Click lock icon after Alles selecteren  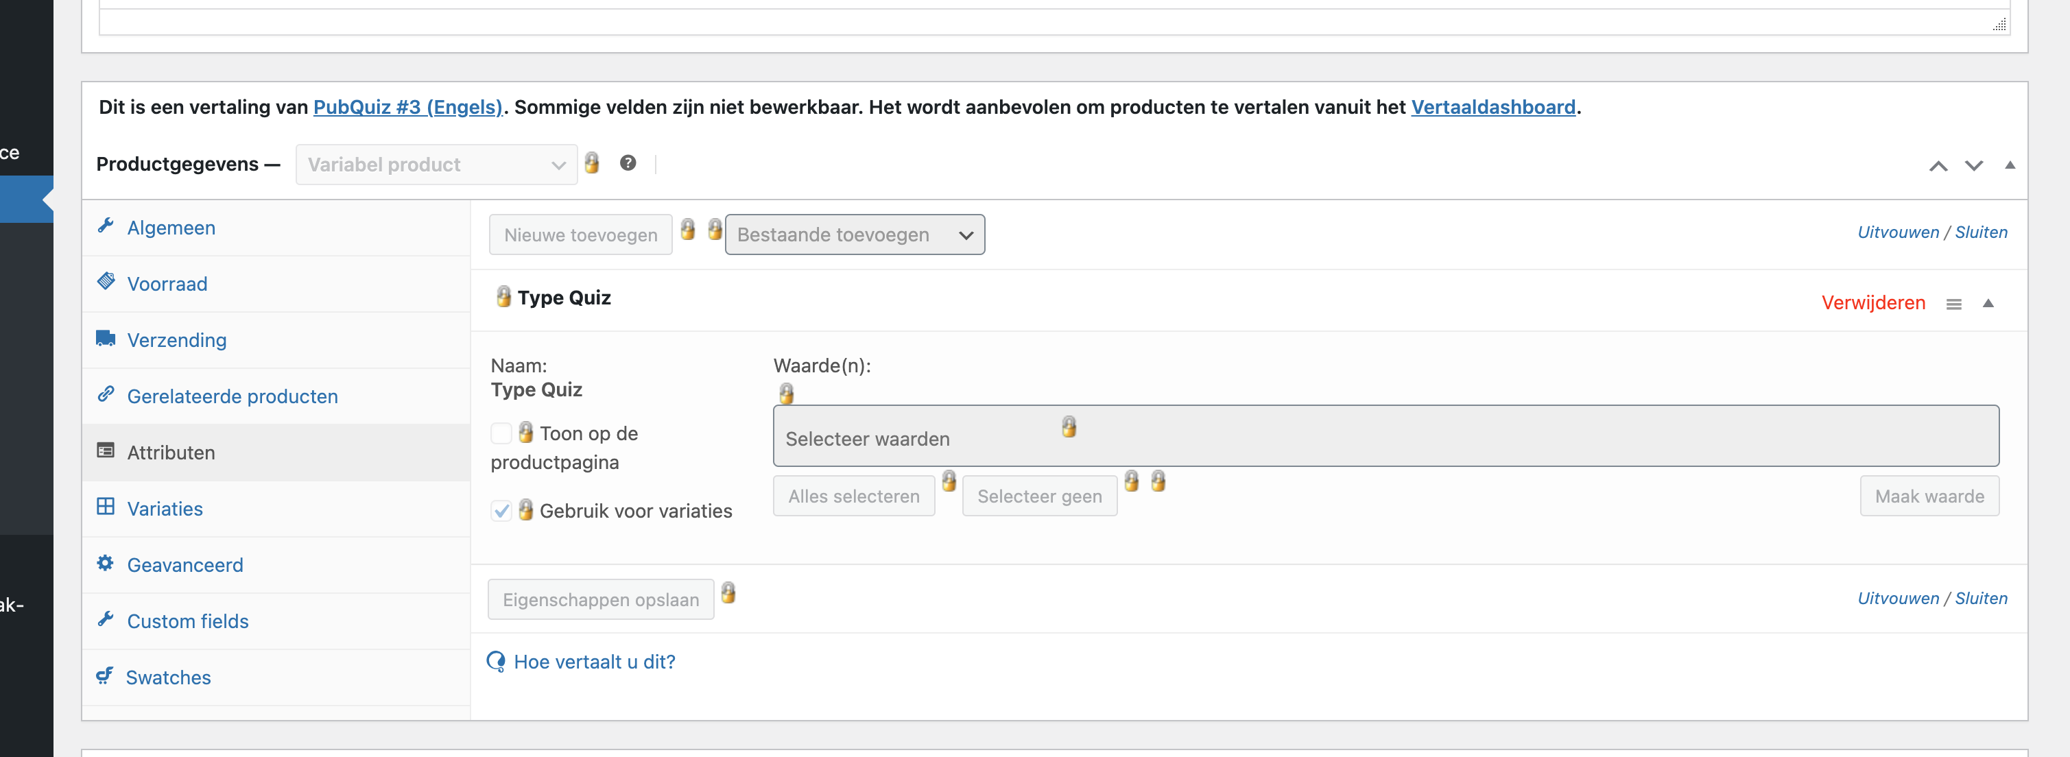point(949,481)
